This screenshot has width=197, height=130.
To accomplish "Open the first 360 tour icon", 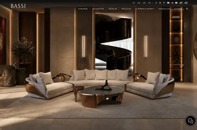I will pos(181,3).
